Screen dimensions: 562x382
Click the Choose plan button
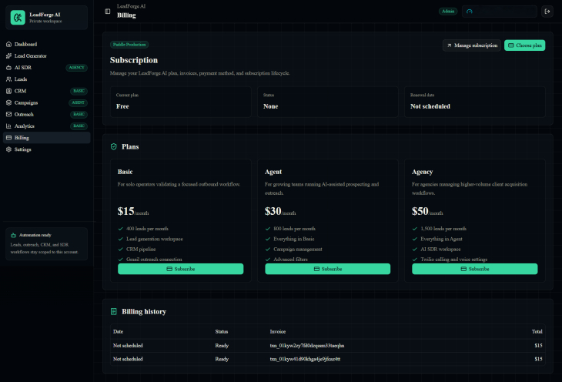524,45
